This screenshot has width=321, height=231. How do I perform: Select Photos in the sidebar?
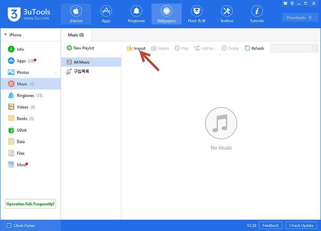pos(31,72)
